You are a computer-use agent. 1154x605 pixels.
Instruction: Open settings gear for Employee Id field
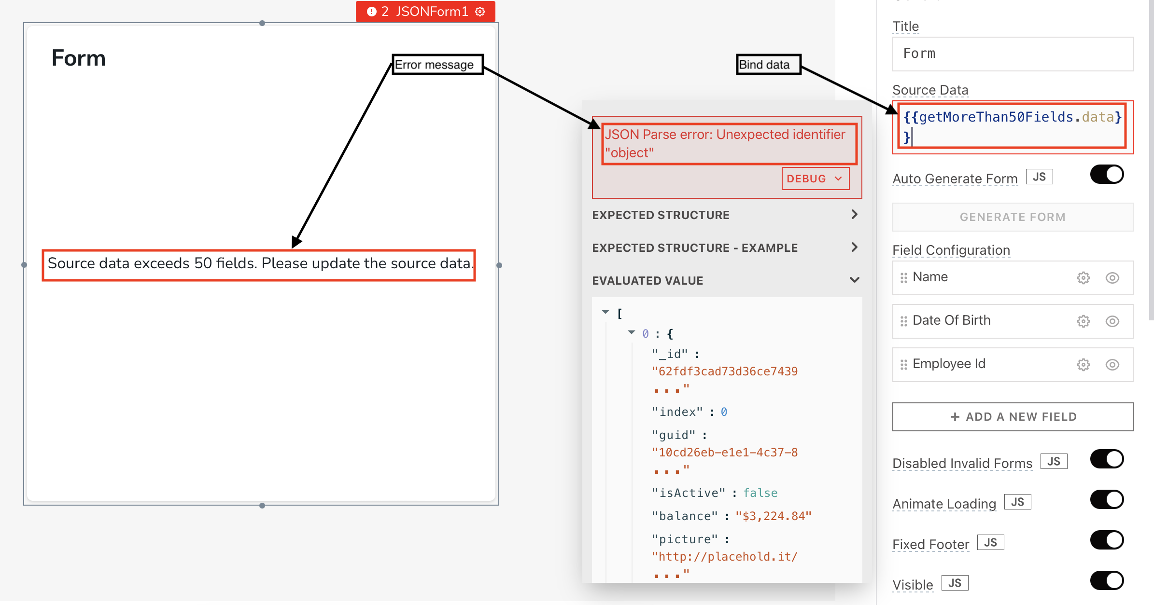coord(1083,365)
